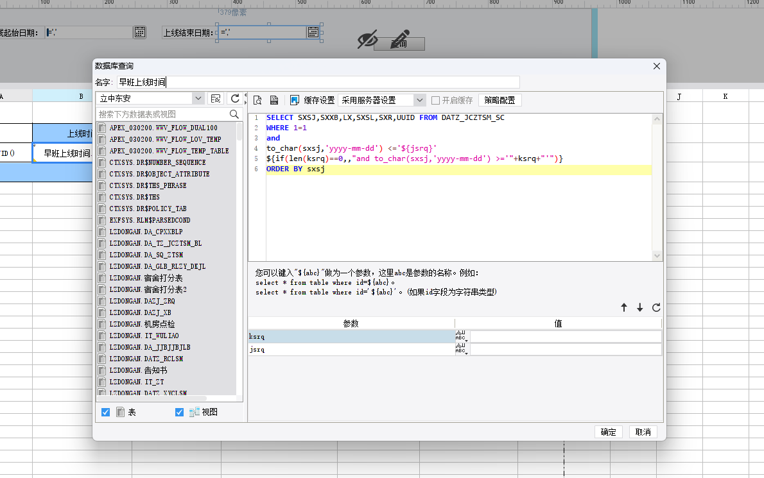This screenshot has width=764, height=478.
Task: Click the search magnifier in table search
Action: pos(234,114)
